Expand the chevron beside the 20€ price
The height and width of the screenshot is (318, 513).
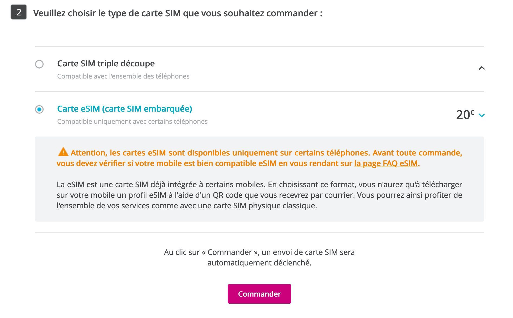click(x=482, y=115)
